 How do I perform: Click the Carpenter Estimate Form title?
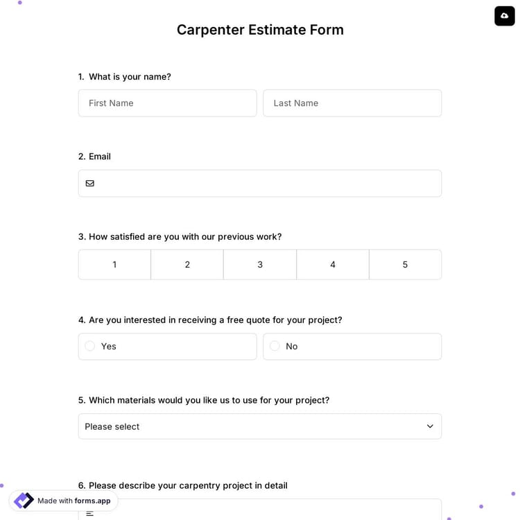click(x=260, y=30)
